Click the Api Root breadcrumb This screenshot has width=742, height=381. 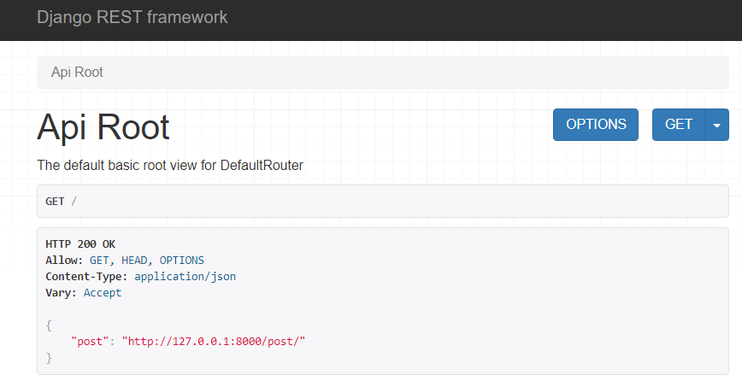pyautogui.click(x=77, y=73)
